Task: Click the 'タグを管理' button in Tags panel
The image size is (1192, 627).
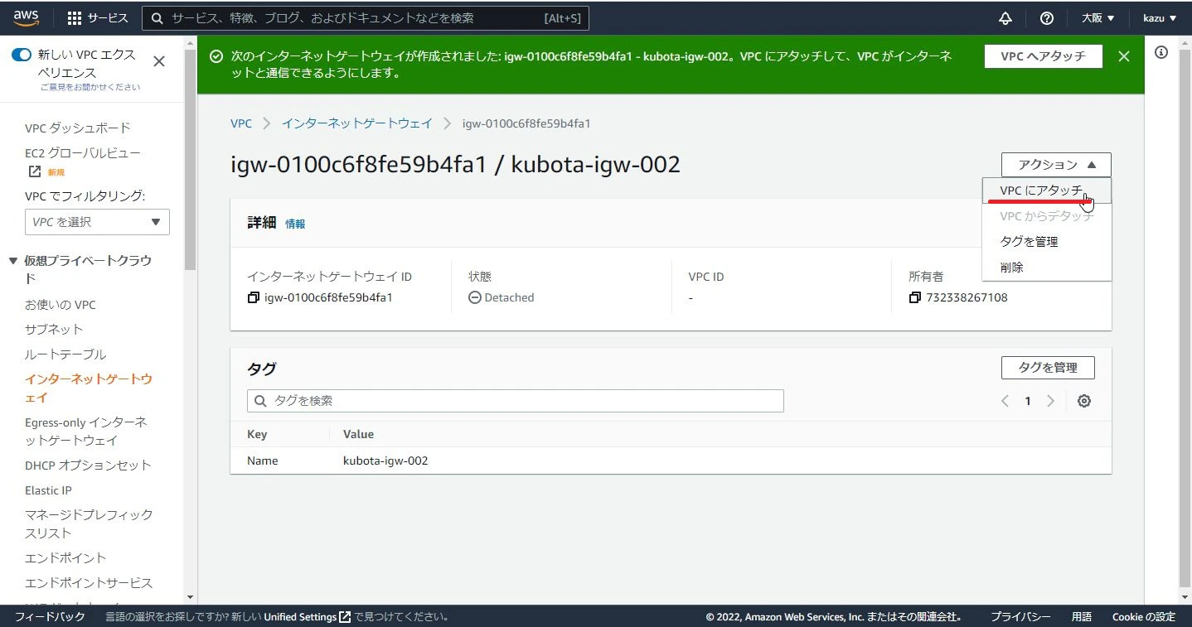Action: pyautogui.click(x=1048, y=368)
